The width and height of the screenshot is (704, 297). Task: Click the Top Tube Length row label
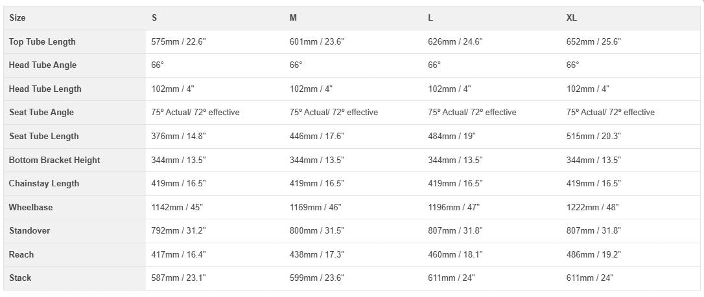[42, 41]
